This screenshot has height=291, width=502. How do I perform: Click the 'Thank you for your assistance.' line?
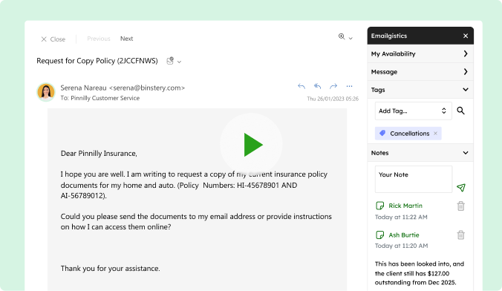111,268
